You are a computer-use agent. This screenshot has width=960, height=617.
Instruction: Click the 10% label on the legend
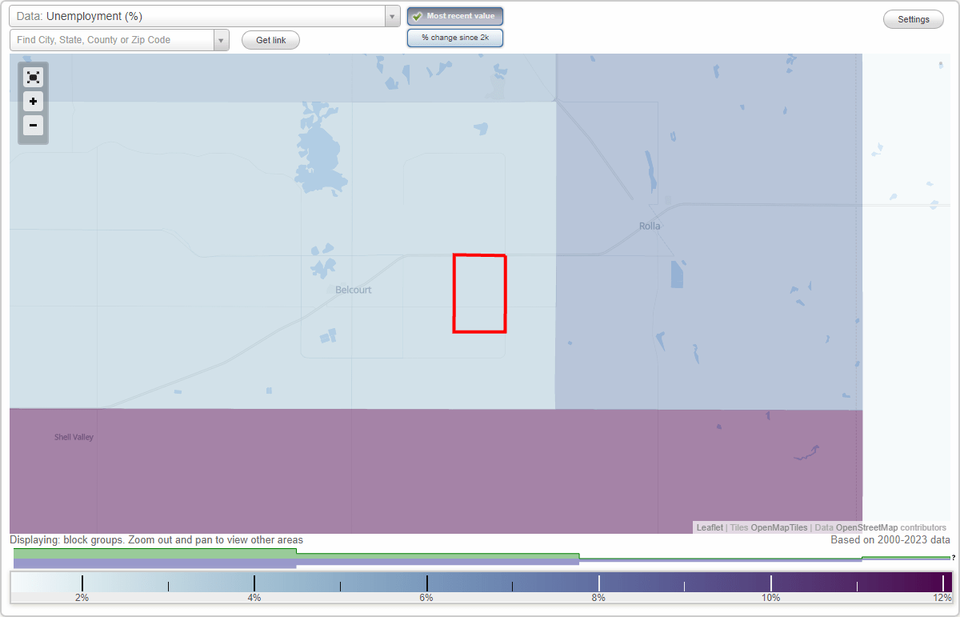click(x=770, y=598)
